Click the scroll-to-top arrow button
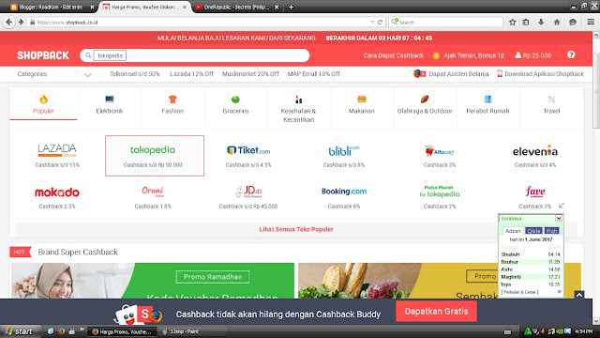Image resolution: width=600 pixels, height=338 pixels. coord(579,295)
